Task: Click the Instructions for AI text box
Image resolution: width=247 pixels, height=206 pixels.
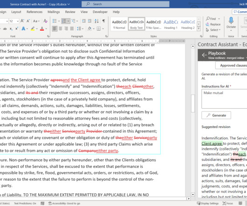Action: point(224,99)
